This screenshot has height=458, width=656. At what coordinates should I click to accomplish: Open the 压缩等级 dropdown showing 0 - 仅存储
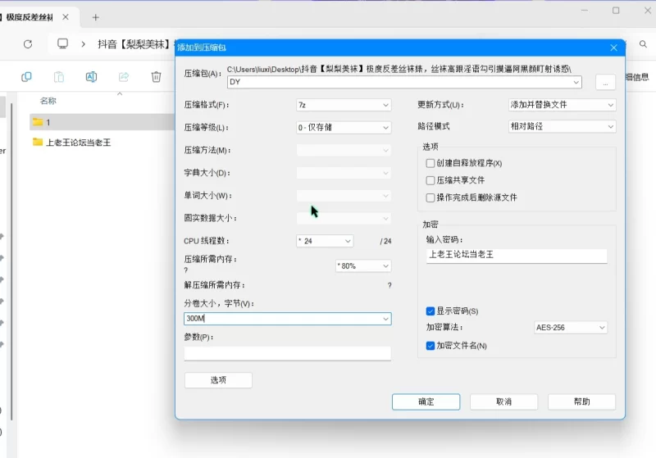click(344, 128)
